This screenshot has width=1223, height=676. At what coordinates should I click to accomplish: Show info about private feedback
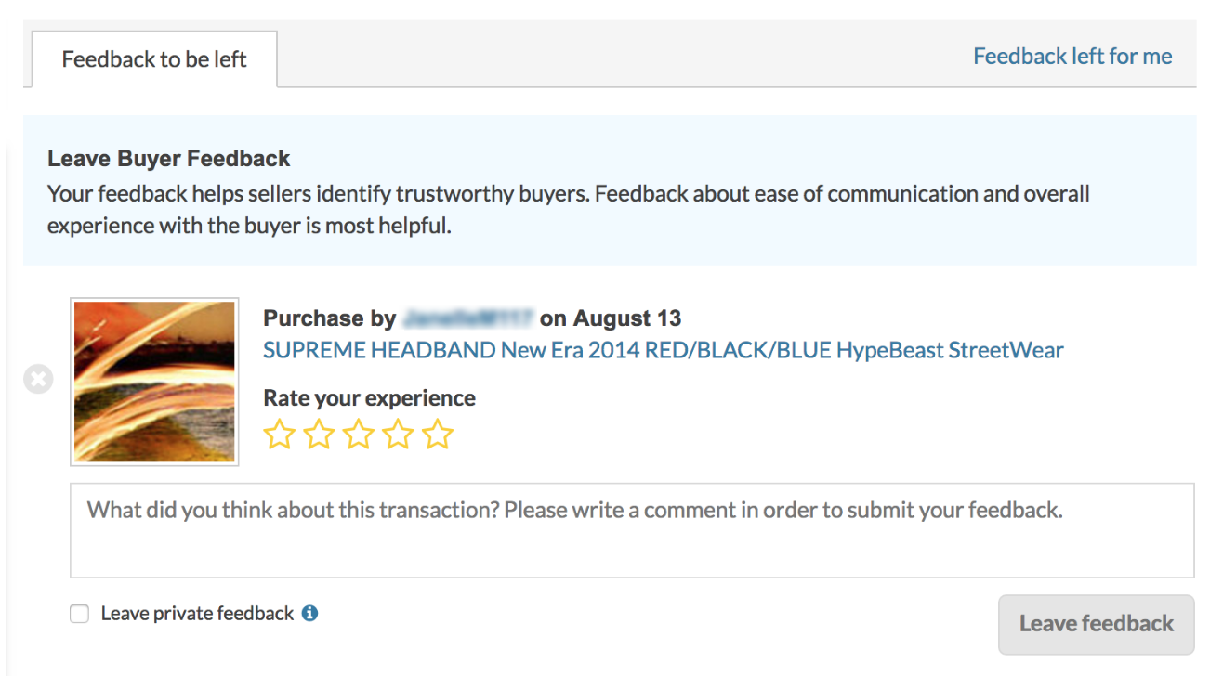click(310, 613)
